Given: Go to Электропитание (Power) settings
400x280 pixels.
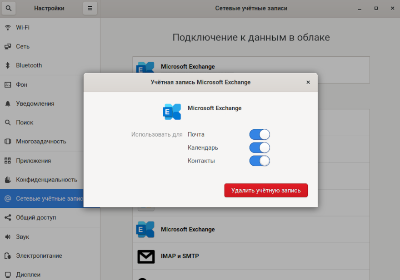Looking at the screenshot, I should pos(39,256).
